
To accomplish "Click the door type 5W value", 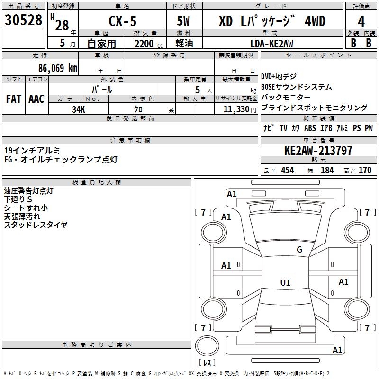I will [x=183, y=21].
